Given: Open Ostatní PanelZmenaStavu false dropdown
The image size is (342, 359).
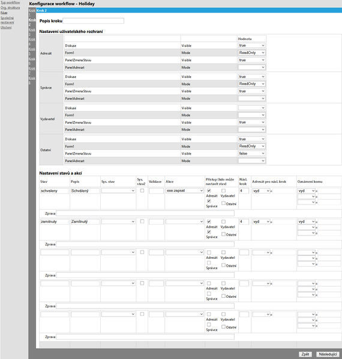Looking at the screenshot, I should click(251, 153).
